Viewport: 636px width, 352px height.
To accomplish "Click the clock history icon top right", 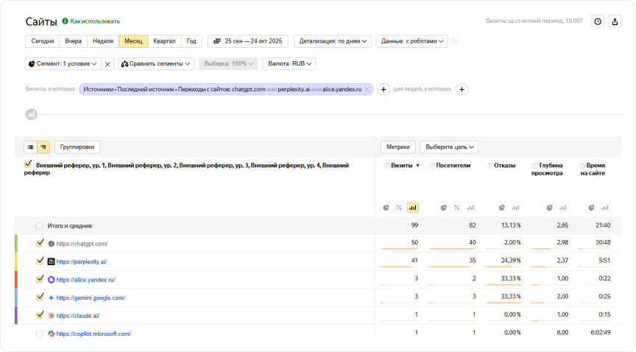I will pos(598,21).
